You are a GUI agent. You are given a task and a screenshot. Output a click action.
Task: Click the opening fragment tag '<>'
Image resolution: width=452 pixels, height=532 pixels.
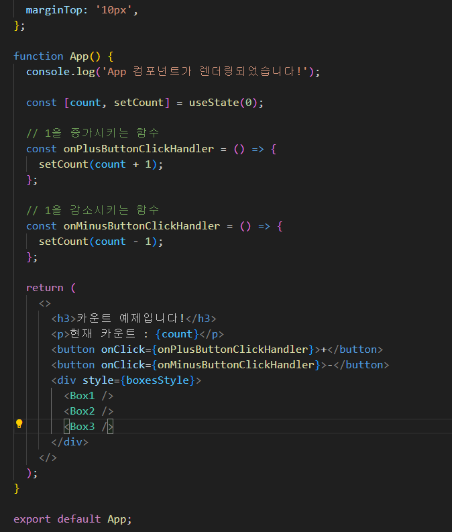click(x=45, y=303)
